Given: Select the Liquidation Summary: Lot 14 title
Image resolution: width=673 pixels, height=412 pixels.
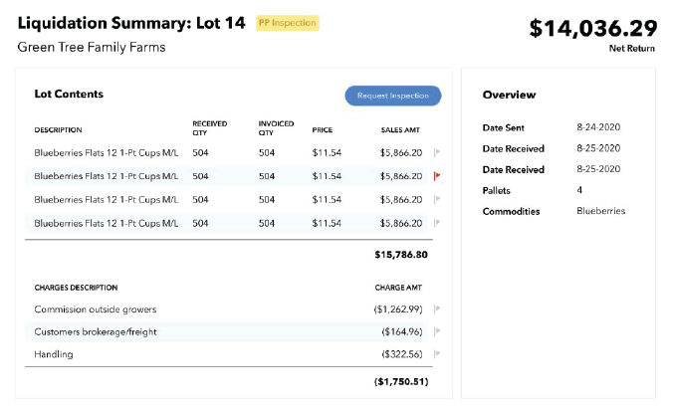Looking at the screenshot, I should (x=131, y=23).
